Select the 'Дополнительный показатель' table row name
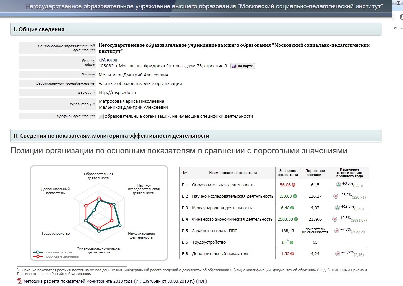 click(221, 253)
